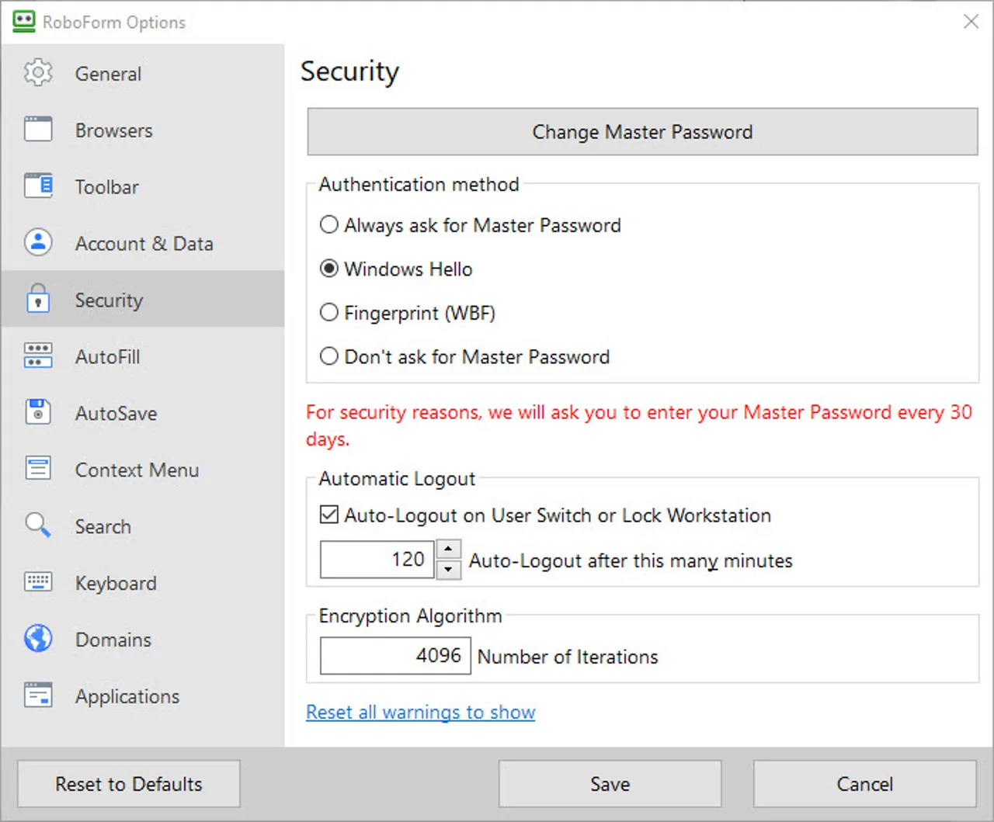Open the General settings page
This screenshot has height=822, width=994.
pyautogui.click(x=142, y=73)
